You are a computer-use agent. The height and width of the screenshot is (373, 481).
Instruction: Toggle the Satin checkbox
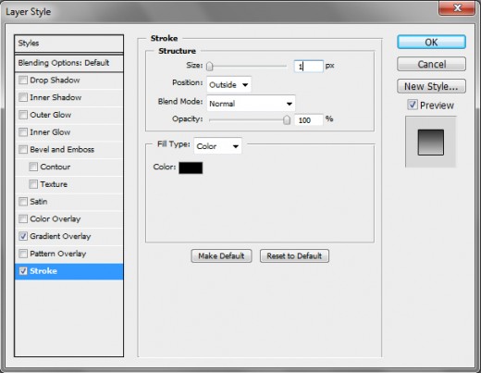click(23, 202)
